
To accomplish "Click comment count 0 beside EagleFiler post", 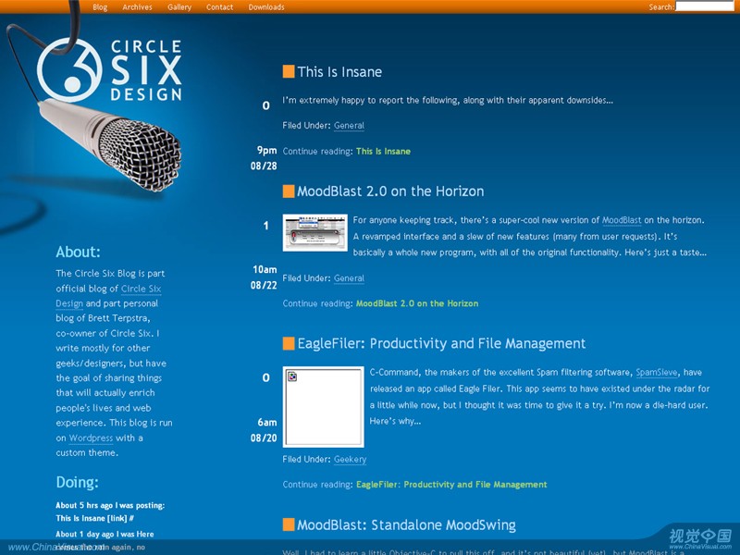I will coord(265,377).
